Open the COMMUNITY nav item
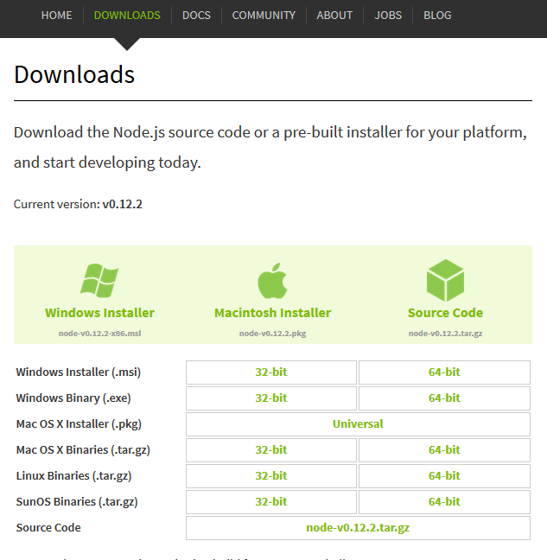This screenshot has width=547, height=560. point(264,16)
